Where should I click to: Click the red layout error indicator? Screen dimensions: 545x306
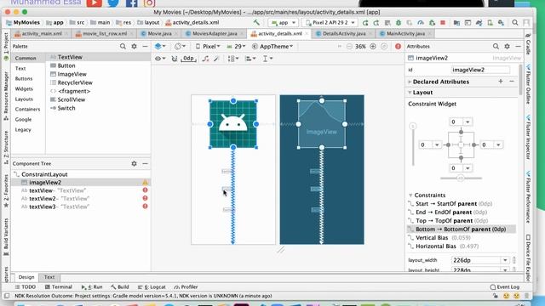click(398, 46)
